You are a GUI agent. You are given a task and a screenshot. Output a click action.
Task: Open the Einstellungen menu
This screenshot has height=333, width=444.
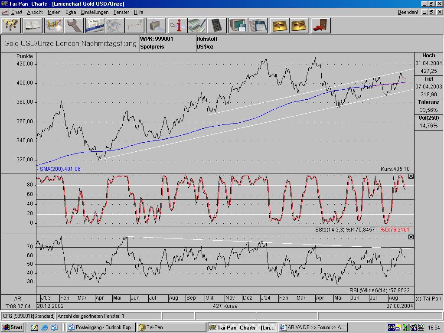click(x=95, y=12)
